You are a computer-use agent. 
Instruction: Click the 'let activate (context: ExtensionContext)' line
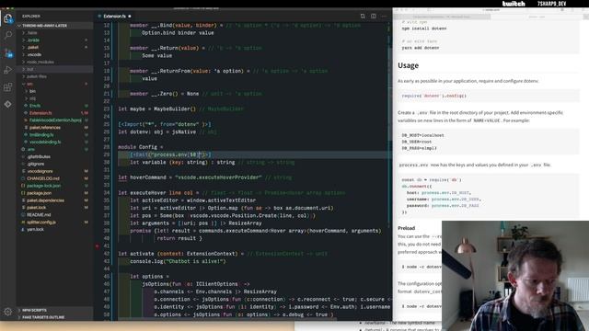click(181, 254)
